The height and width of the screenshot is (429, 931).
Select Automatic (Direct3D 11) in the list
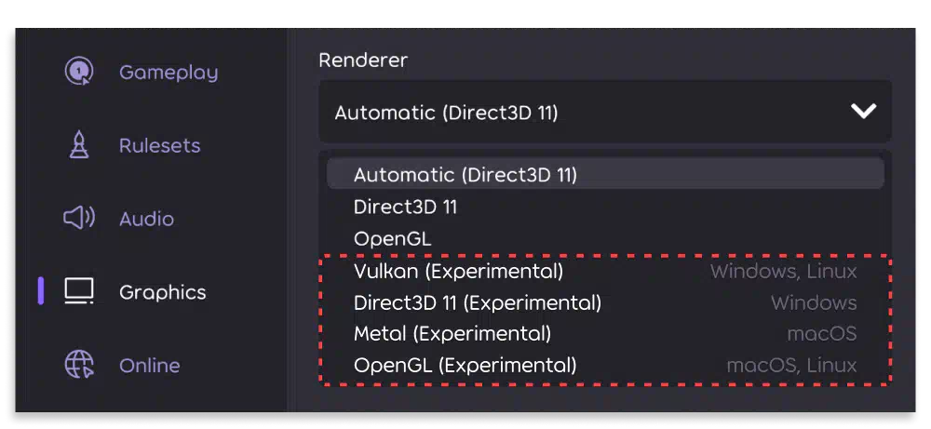tap(605, 175)
